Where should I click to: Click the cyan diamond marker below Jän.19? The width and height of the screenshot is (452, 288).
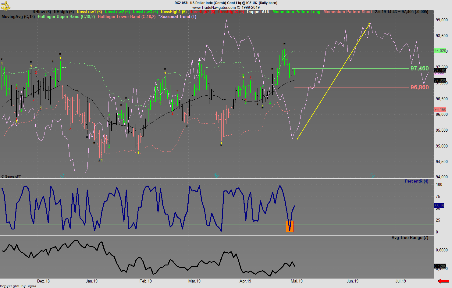(62, 175)
